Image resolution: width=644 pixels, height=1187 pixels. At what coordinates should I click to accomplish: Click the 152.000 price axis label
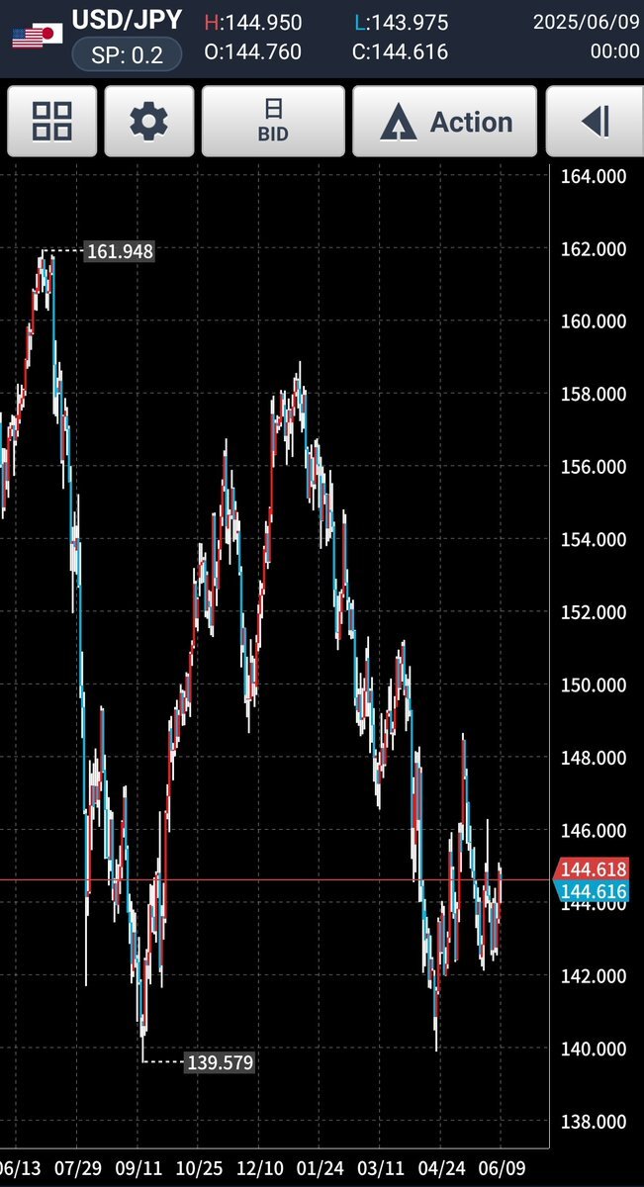click(592, 612)
